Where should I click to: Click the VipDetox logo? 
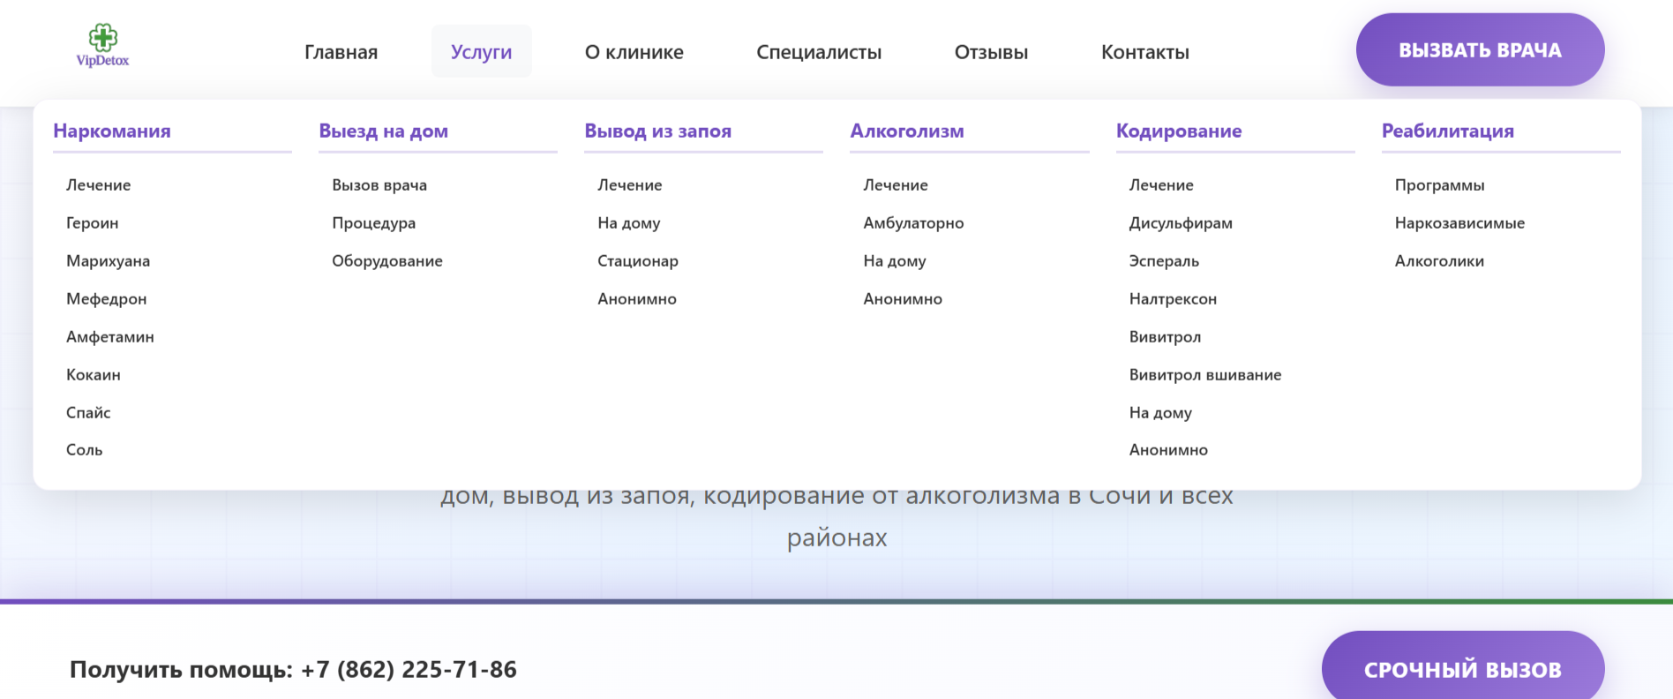102,47
